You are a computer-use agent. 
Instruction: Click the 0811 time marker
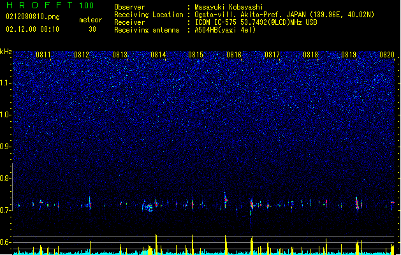(x=43, y=55)
